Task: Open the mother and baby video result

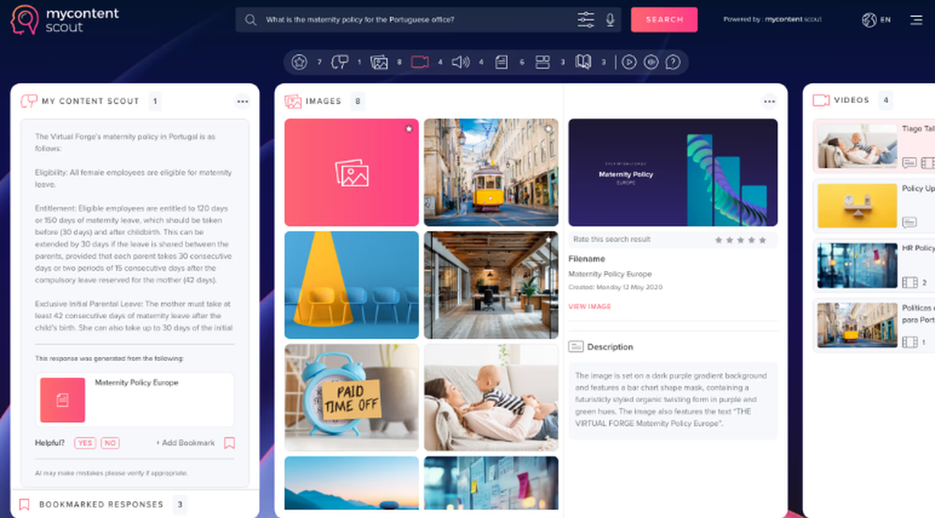Action: click(x=856, y=146)
